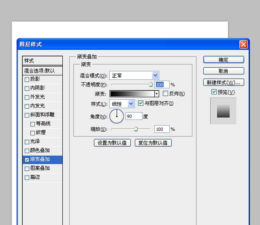Click the 不透明度 slider handle
The image size is (260, 225).
click(151, 85)
